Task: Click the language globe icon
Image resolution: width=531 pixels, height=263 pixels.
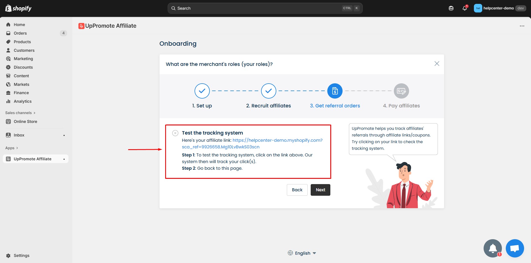Action: click(x=290, y=253)
